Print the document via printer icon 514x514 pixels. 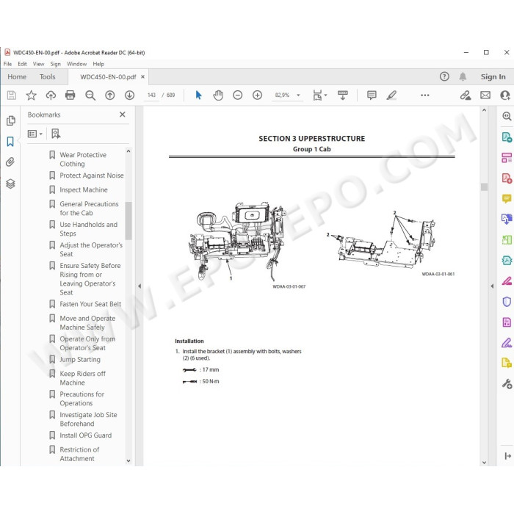click(70, 95)
